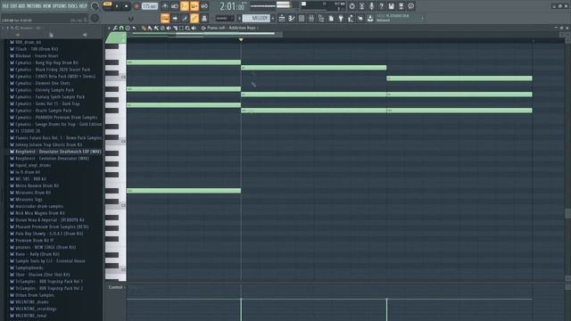571x321 pixels.
Task: Click the one-click audio recording icon
Action: coord(361,6)
